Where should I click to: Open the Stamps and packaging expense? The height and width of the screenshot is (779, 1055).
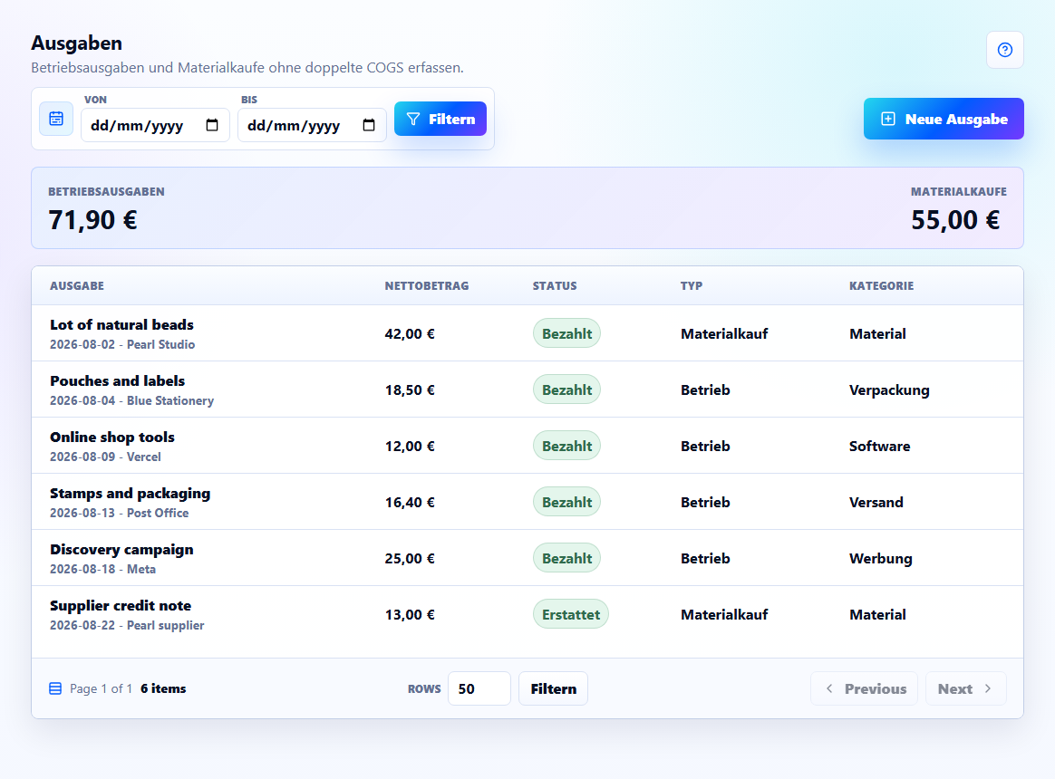click(x=130, y=494)
